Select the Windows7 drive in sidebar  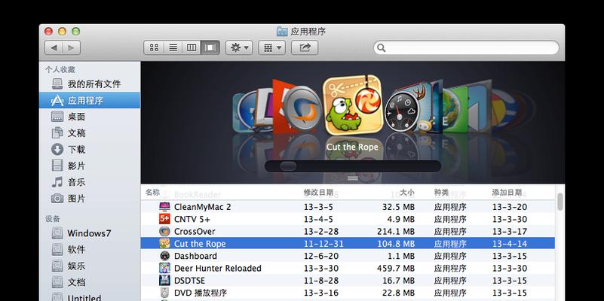click(x=90, y=233)
